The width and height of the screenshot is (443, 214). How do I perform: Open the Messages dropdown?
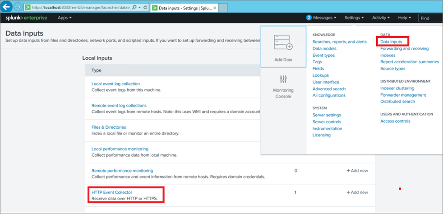325,18
